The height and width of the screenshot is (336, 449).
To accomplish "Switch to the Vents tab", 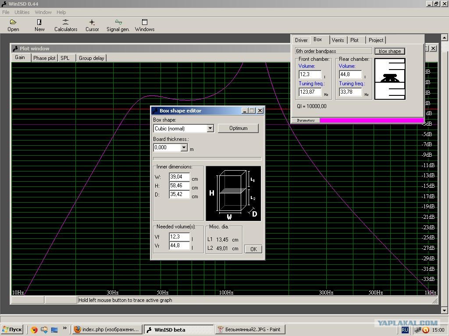I will click(x=338, y=40).
